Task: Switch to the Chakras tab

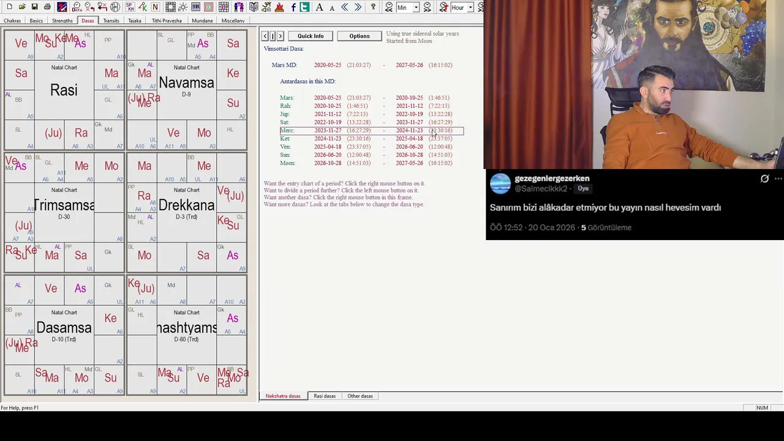Action: click(12, 21)
